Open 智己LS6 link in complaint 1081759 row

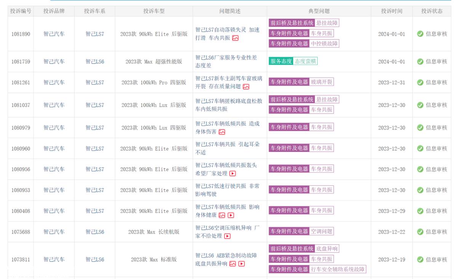click(94, 62)
